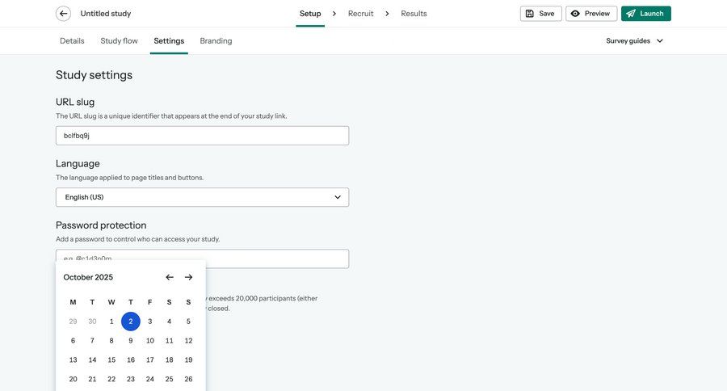Launch the study
Screen dimensions: 727x391
click(645, 14)
